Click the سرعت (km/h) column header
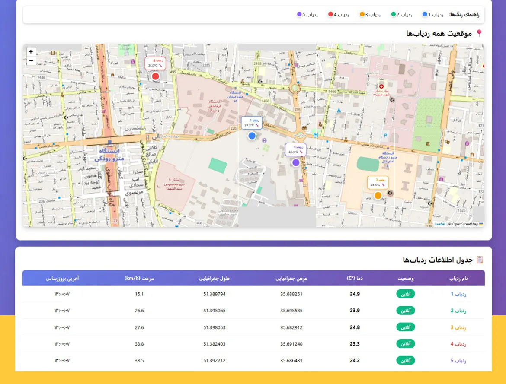The width and height of the screenshot is (506, 384). pos(139,278)
